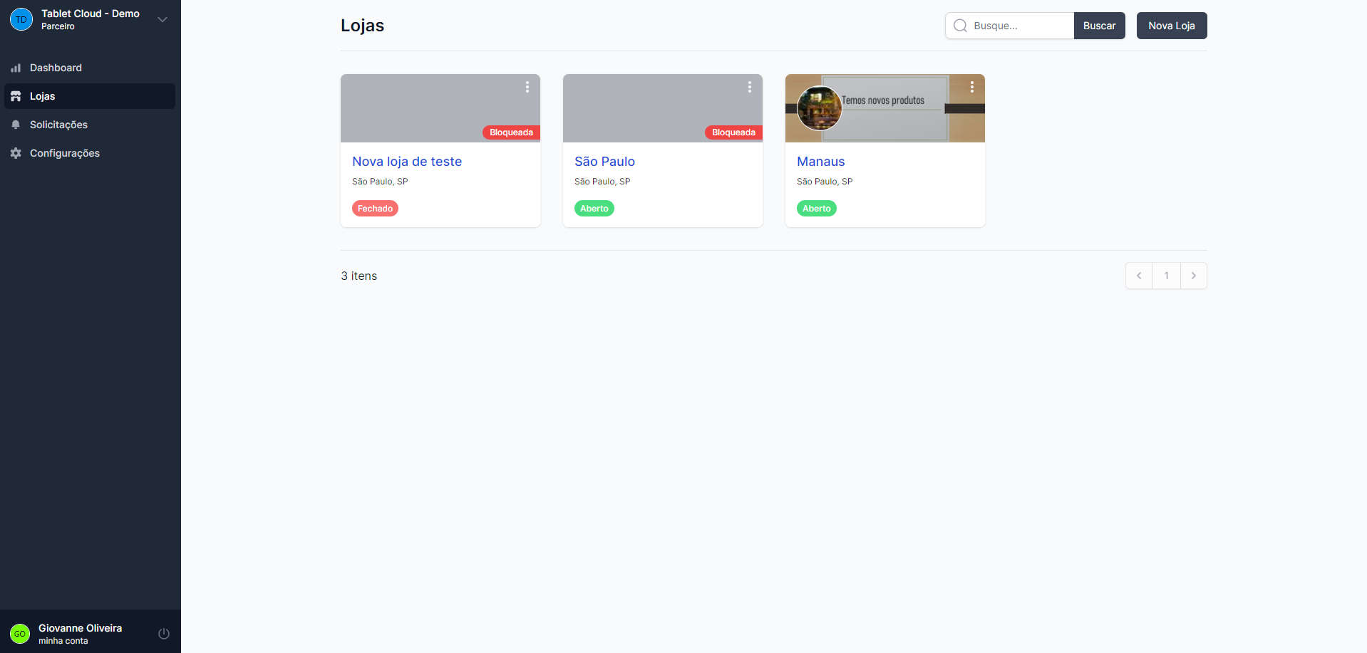This screenshot has height=653, width=1367.
Task: Focus the Busque... search field
Action: 1019,26
